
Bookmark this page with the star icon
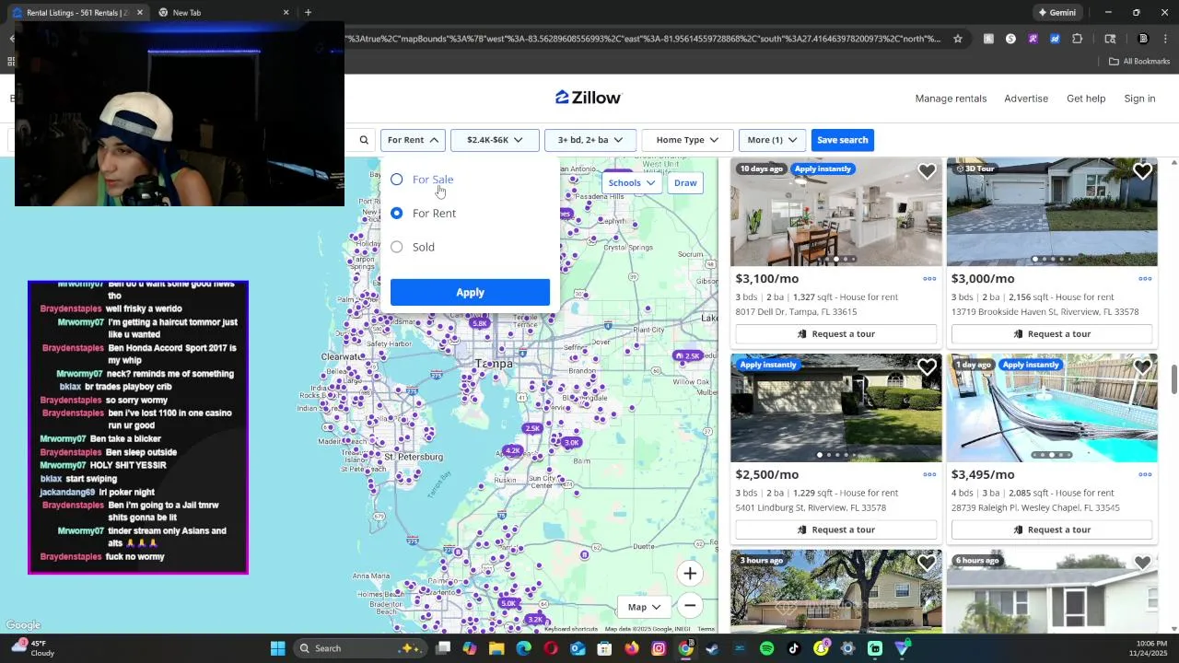click(958, 39)
